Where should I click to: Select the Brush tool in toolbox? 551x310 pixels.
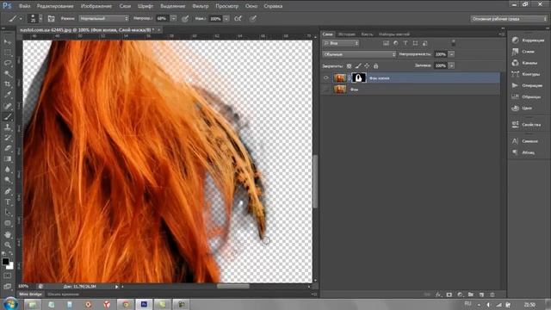pyautogui.click(x=8, y=117)
